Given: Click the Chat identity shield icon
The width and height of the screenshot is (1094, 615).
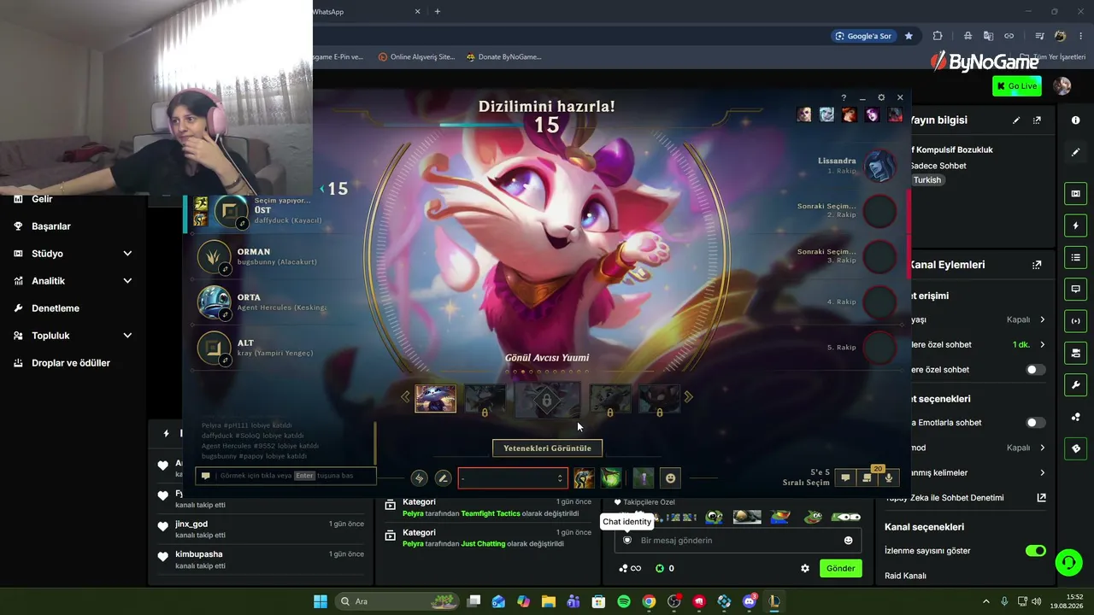Looking at the screenshot, I should [x=627, y=540].
